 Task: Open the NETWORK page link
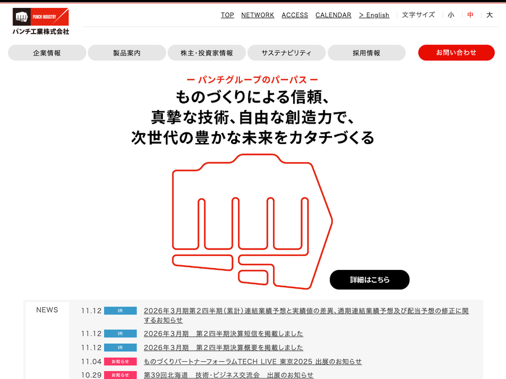(258, 15)
